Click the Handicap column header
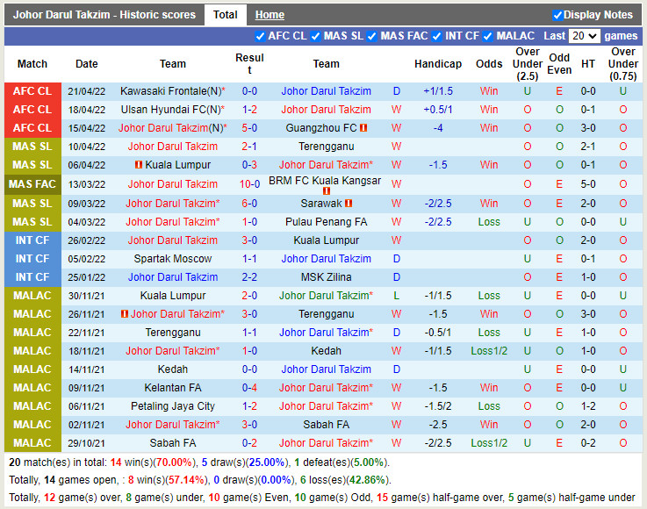The image size is (647, 509). (x=438, y=64)
